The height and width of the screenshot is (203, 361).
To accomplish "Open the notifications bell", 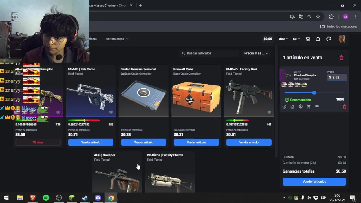I will 318,39.
